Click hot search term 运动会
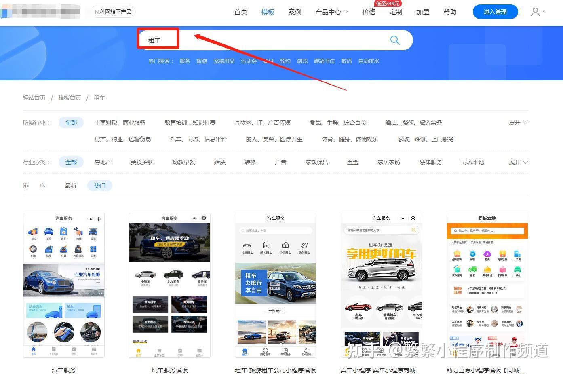This screenshot has height=374, width=563. click(x=249, y=61)
